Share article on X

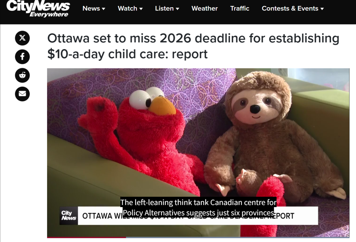pos(22,38)
